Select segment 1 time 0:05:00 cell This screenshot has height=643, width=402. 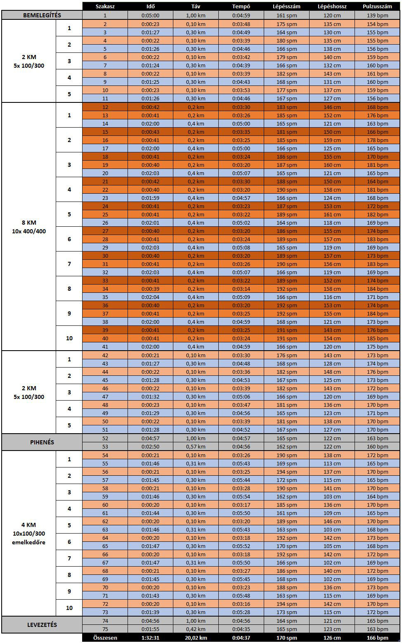click(150, 15)
